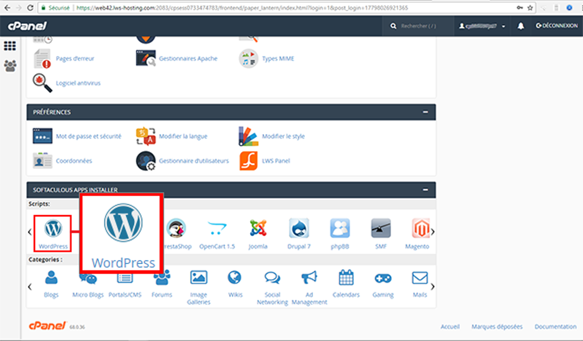Select the phpBB script icon
This screenshot has height=341, width=583.
coord(340,228)
